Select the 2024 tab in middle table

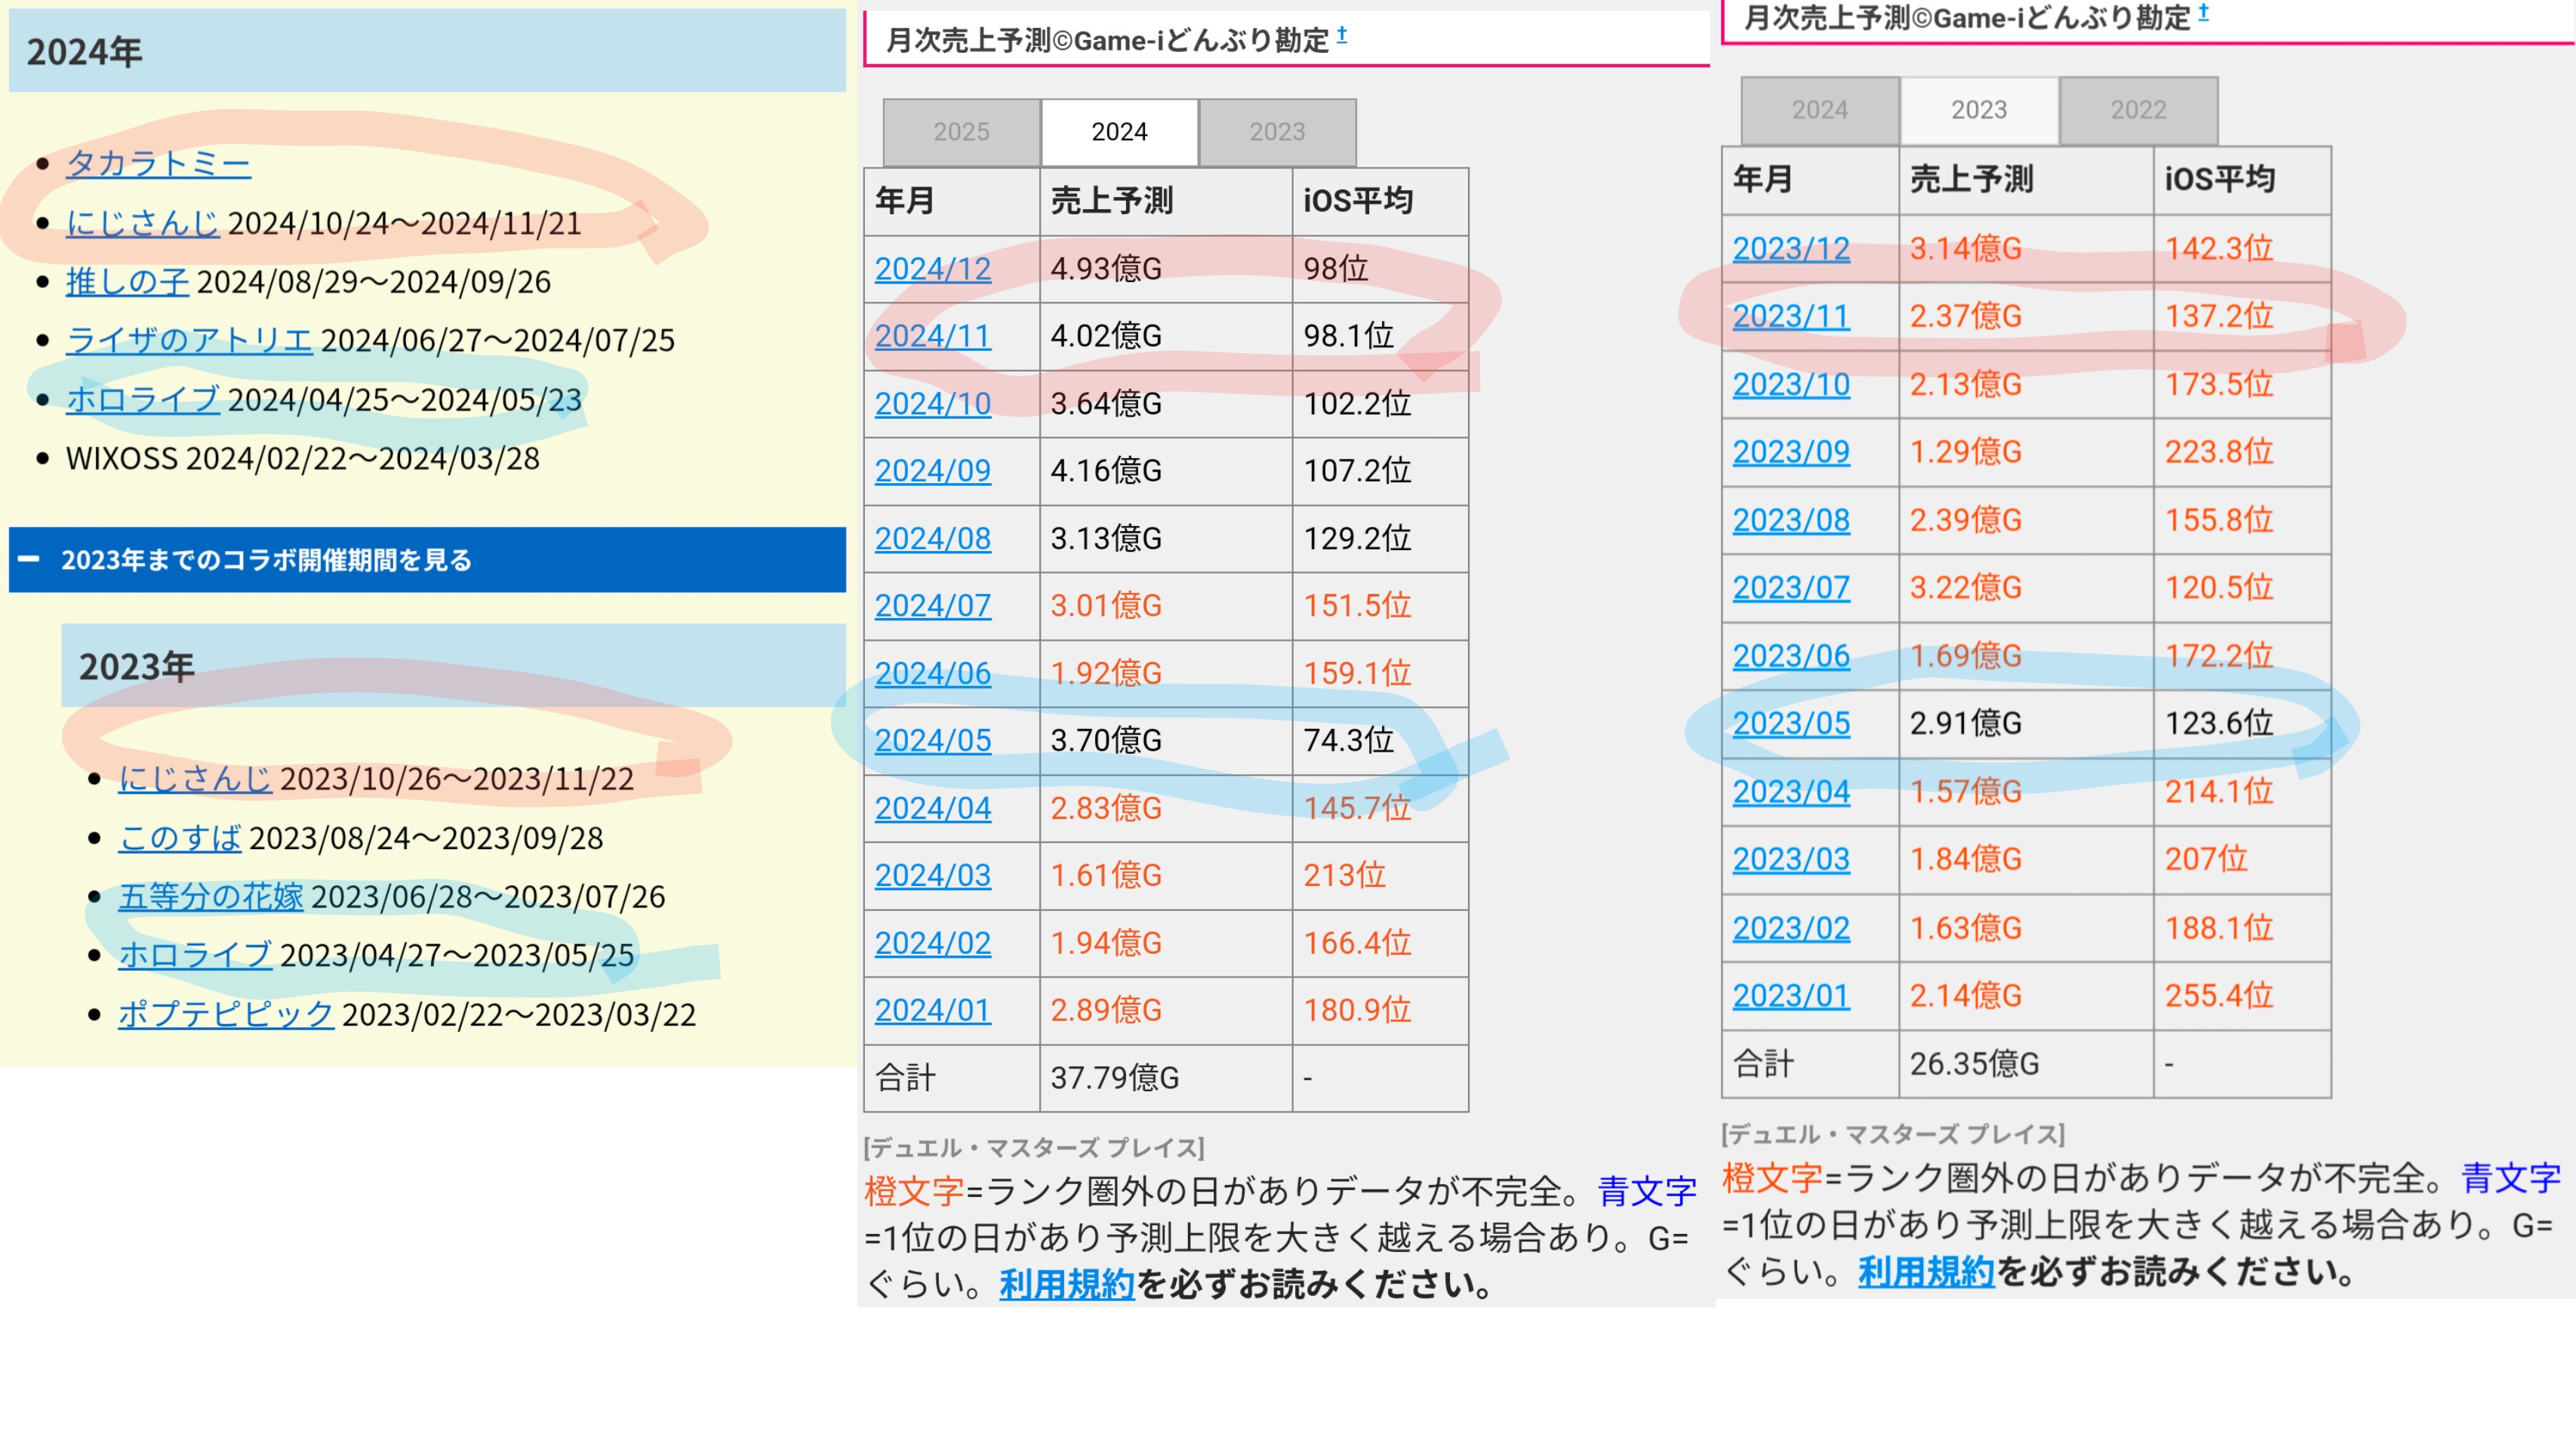(1119, 132)
